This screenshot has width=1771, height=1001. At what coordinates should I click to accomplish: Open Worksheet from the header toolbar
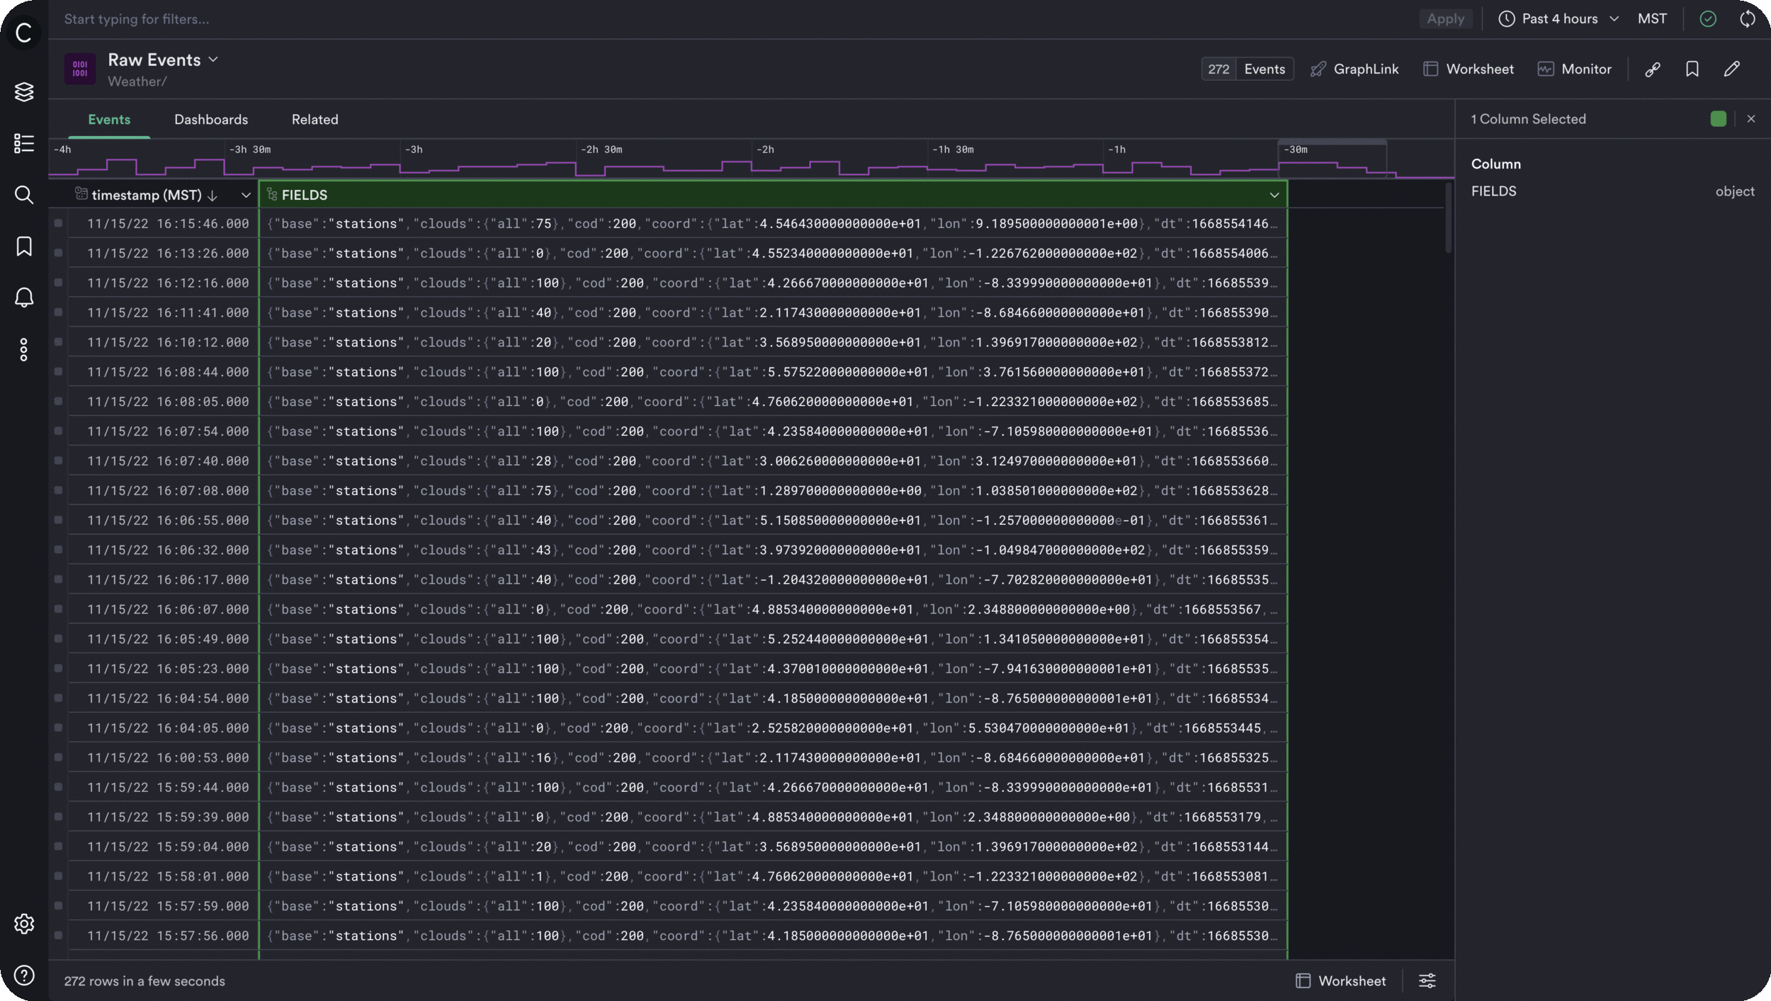pyautogui.click(x=1469, y=69)
